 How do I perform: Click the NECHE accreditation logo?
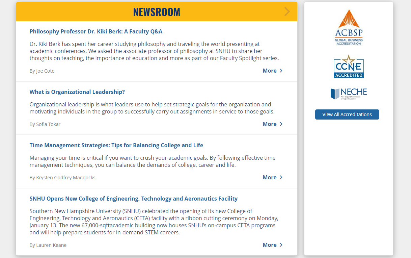click(349, 94)
